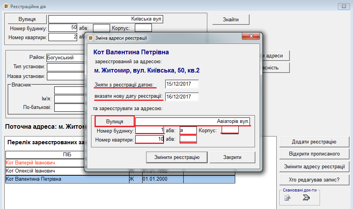Viewport: 353px width, 209px height.
Task: Click the Зняти з реєстрації датою field
Action: point(181,84)
